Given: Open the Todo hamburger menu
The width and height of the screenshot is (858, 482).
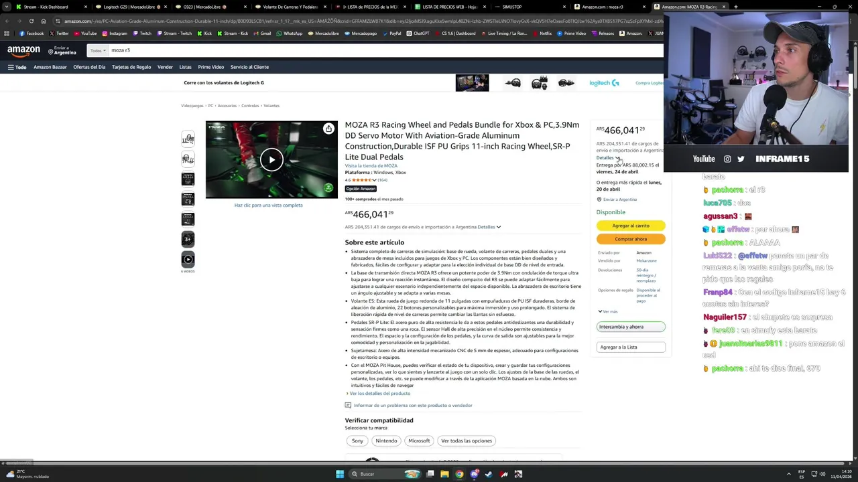Looking at the screenshot, I should [x=17, y=67].
